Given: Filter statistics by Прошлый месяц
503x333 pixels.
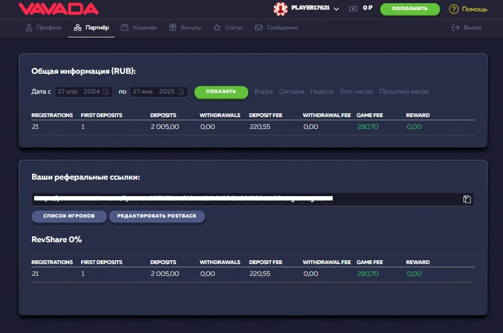Looking at the screenshot, I should point(404,91).
